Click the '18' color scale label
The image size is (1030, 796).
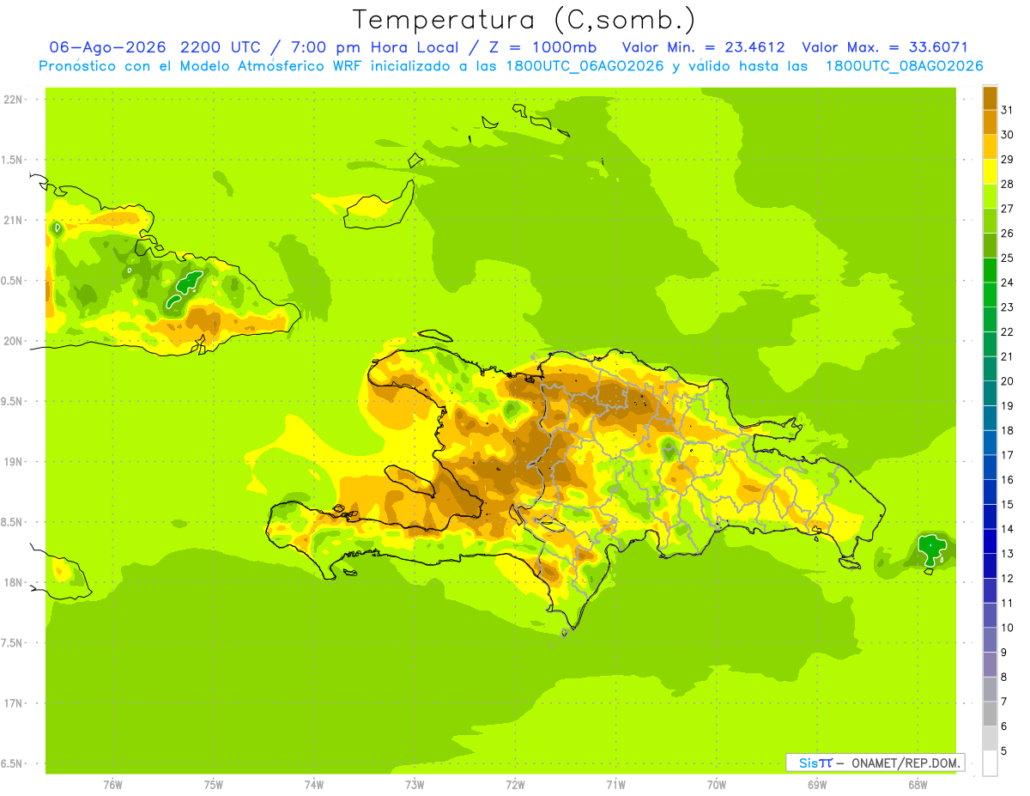click(1008, 430)
